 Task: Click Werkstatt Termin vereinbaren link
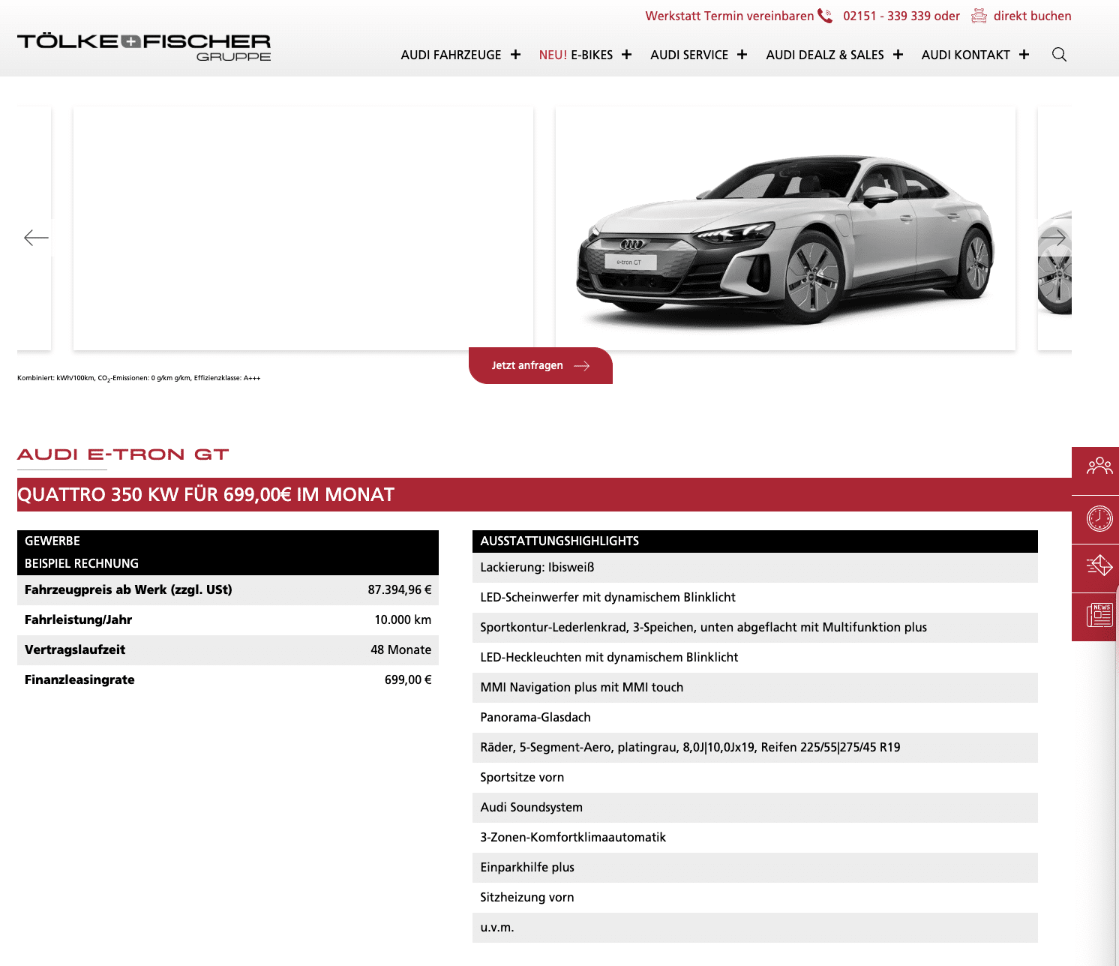click(729, 16)
